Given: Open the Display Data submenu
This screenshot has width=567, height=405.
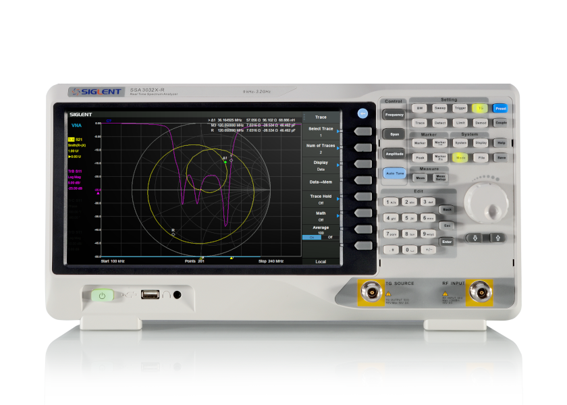Looking at the screenshot, I should 323,163.
